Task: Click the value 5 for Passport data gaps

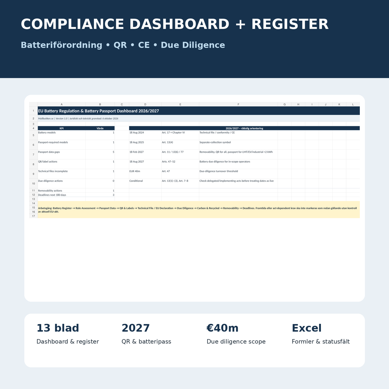Action: coord(100,154)
